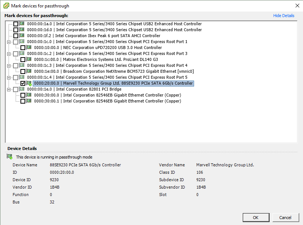The width and height of the screenshot is (303, 225).
Task: Mark Broadcom NetXtreme BCM5723 for passthrough
Action: pos(23,72)
